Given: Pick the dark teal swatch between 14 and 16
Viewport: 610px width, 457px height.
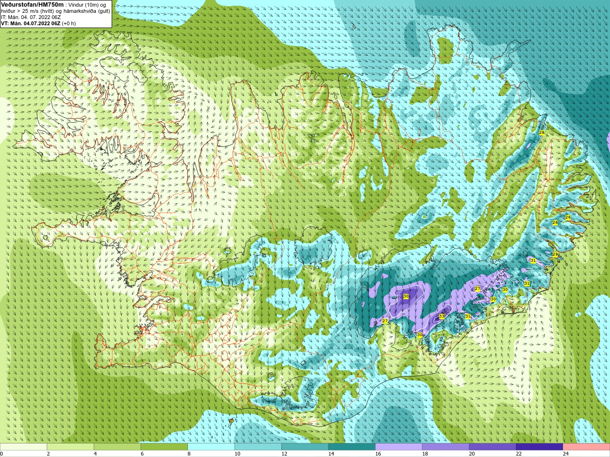Looking at the screenshot, I should click(x=352, y=447).
